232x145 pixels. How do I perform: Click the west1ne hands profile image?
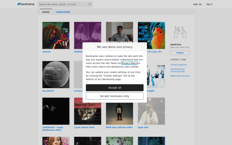point(180,32)
